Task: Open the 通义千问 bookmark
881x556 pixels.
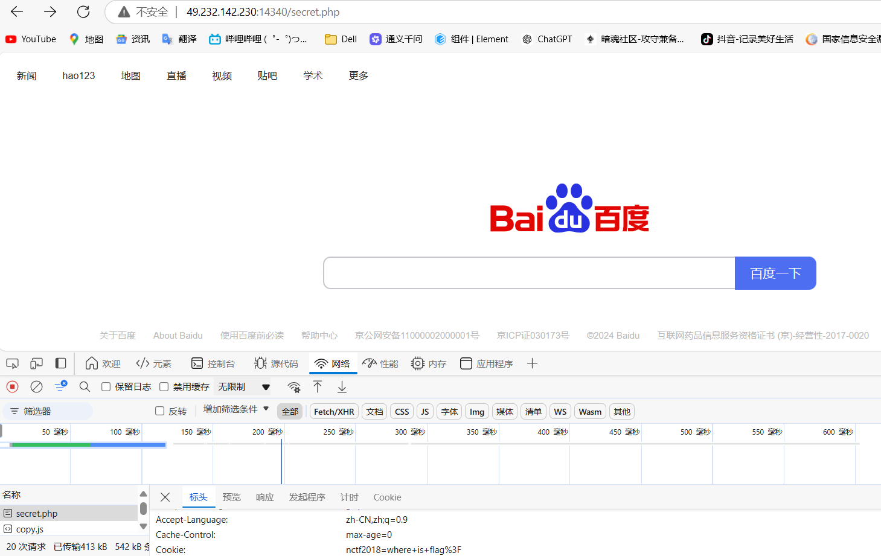Action: [x=396, y=39]
